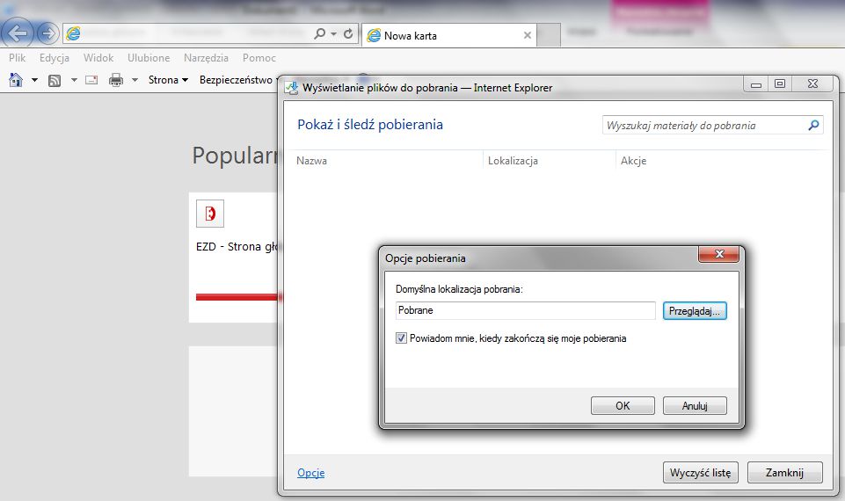Open the Pomoc menu

[259, 58]
